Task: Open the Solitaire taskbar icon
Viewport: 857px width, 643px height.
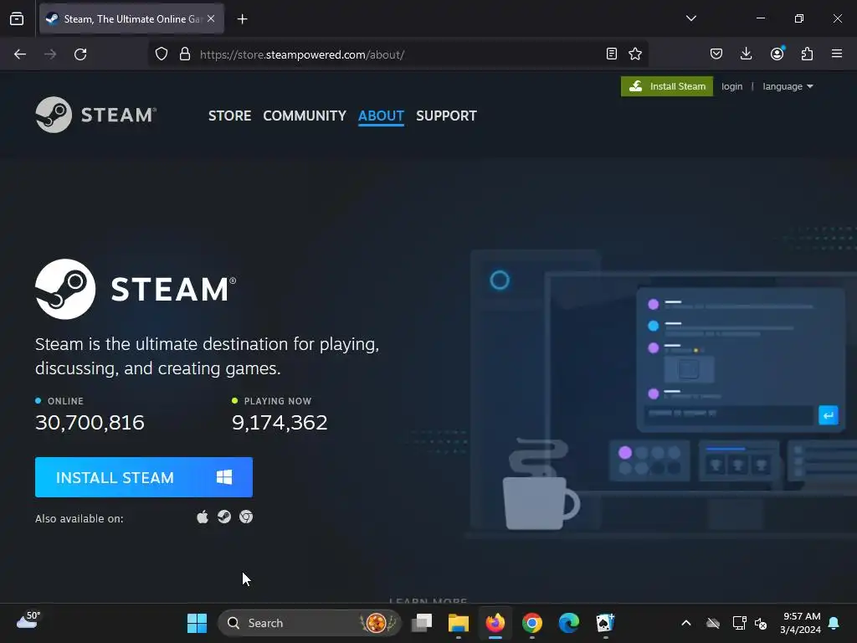Action: 605,623
